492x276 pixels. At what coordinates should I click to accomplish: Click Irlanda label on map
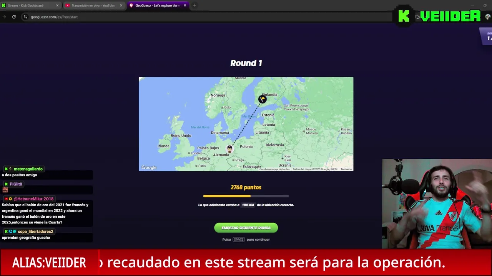(163, 146)
